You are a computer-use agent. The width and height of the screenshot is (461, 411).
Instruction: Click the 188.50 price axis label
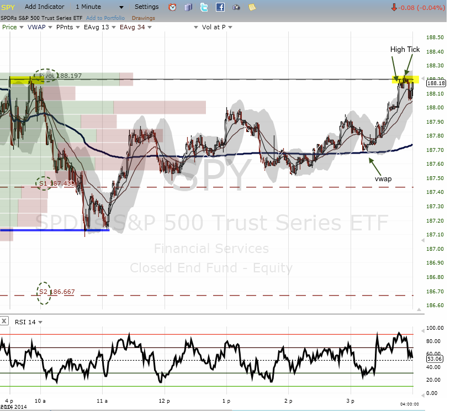click(435, 38)
